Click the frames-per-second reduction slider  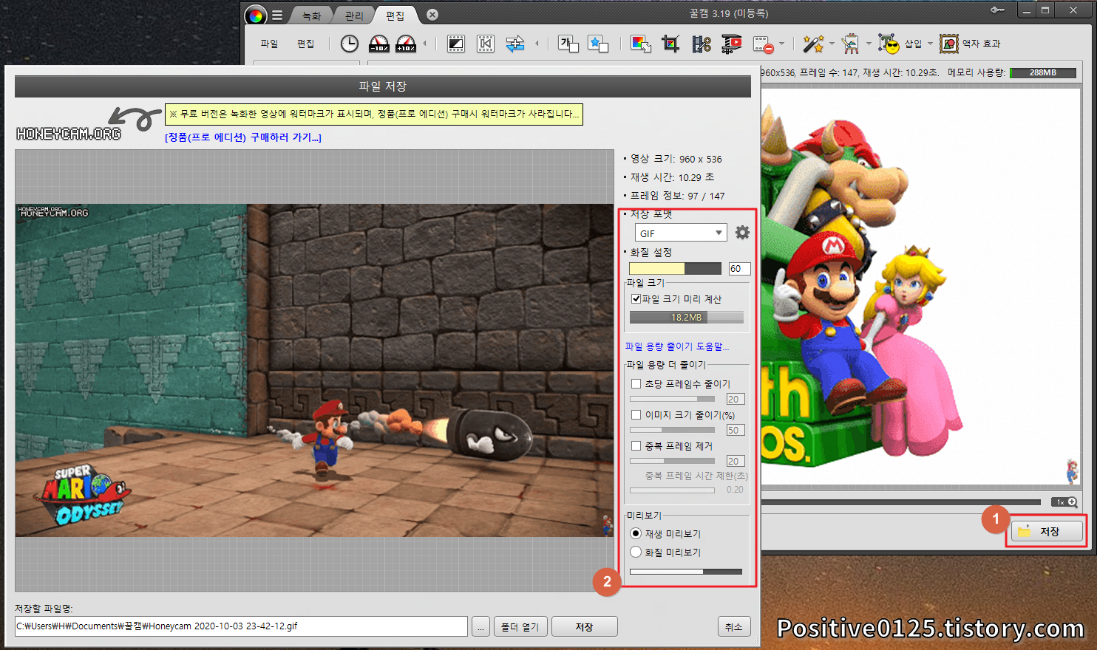(672, 399)
